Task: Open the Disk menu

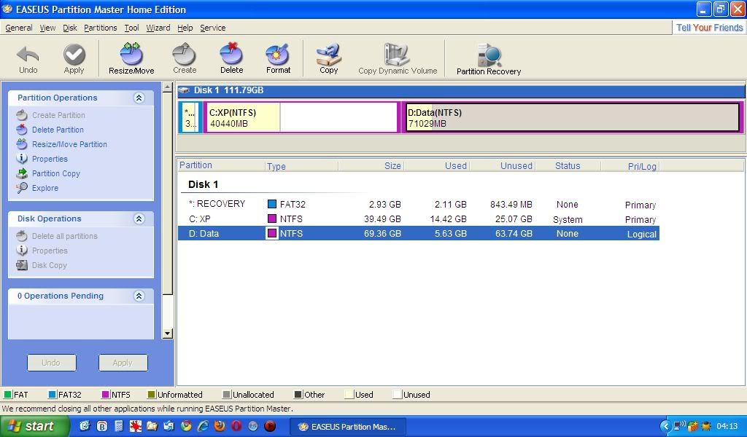Action: (x=70, y=28)
